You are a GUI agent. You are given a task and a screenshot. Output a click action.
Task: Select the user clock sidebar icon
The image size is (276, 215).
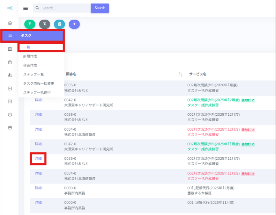(x=10, y=75)
